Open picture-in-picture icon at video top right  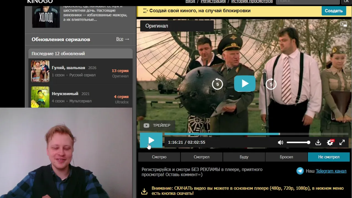tap(343, 24)
